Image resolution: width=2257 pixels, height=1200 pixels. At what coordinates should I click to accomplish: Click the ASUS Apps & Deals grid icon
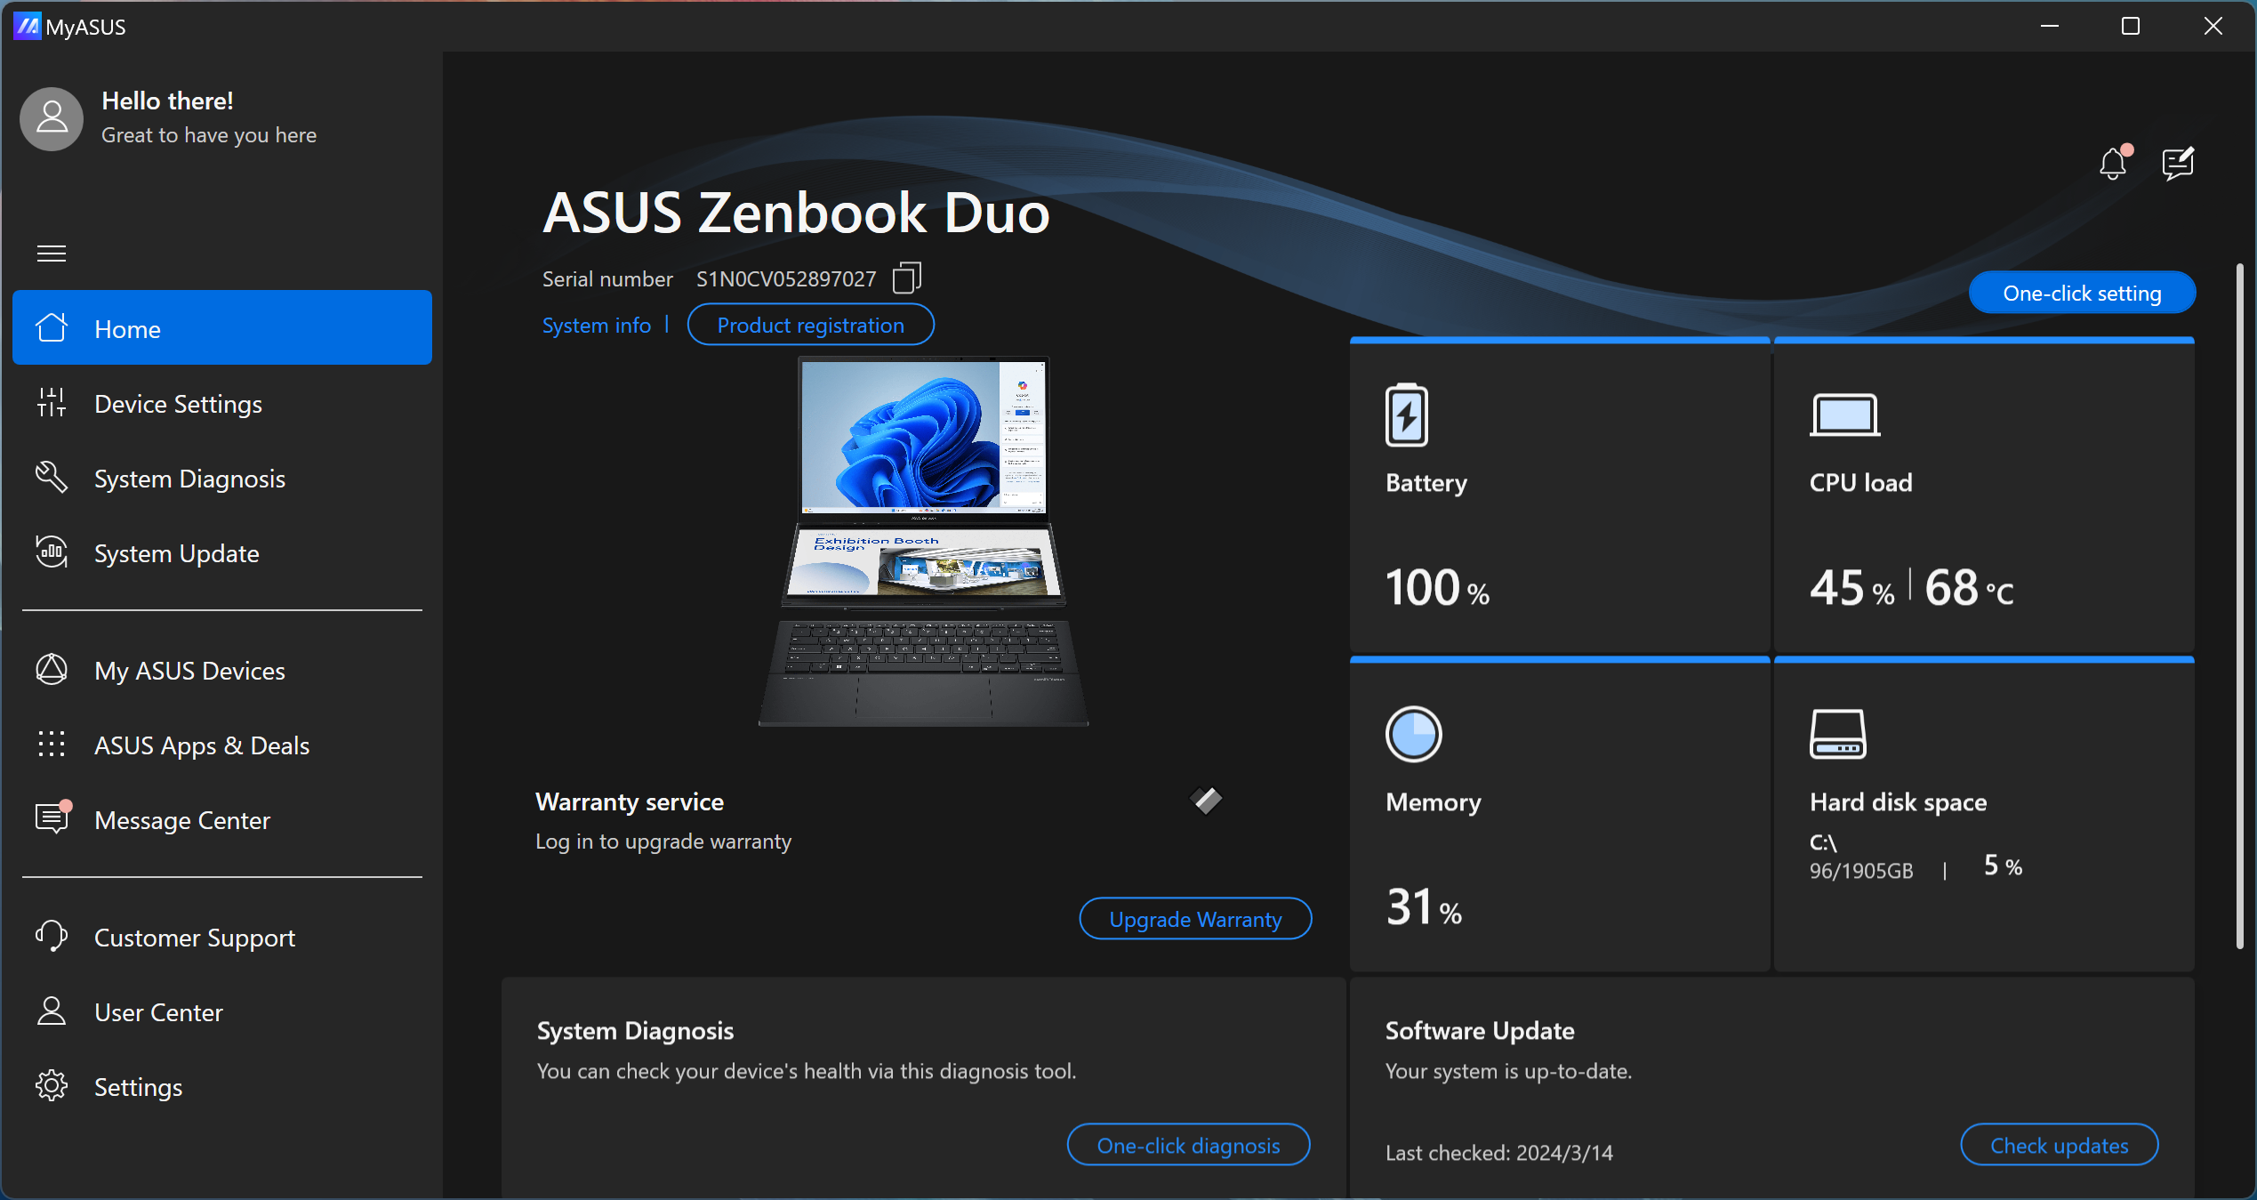tap(52, 744)
